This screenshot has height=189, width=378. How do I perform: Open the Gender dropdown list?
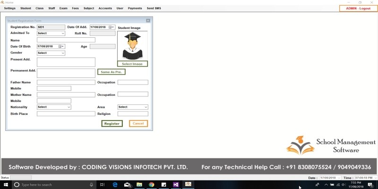click(63, 53)
